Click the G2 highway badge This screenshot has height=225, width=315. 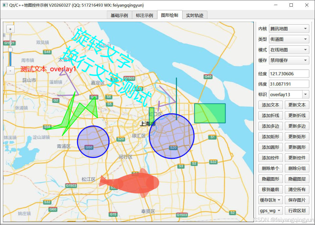[56, 100]
